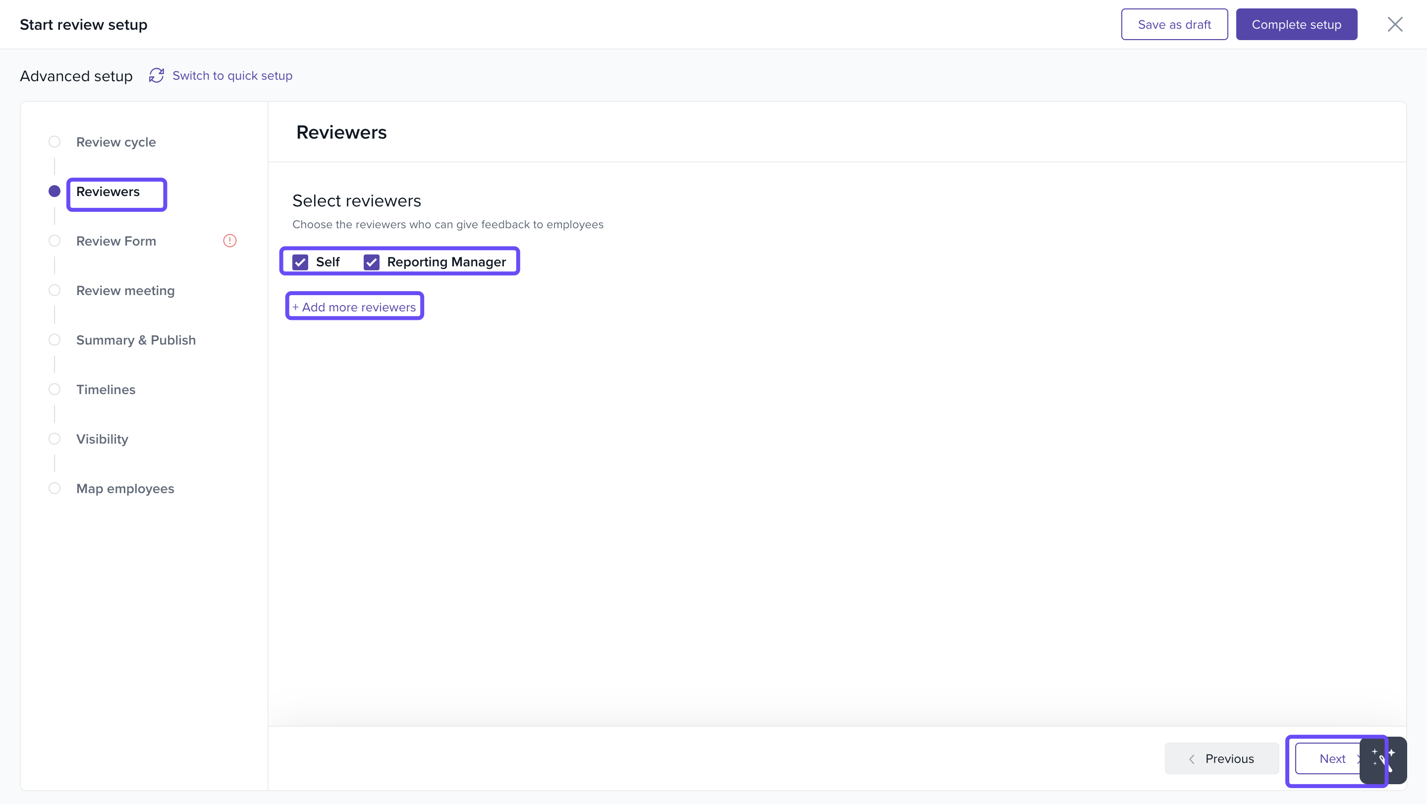Go to the Review cycle step
Viewport: 1427px width, 804px height.
tap(116, 142)
